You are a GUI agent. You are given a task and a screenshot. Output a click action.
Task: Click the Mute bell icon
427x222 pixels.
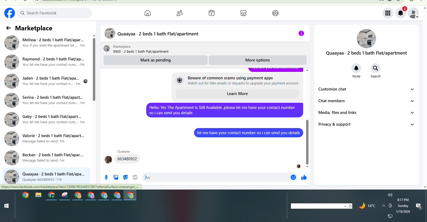pyautogui.click(x=356, y=68)
